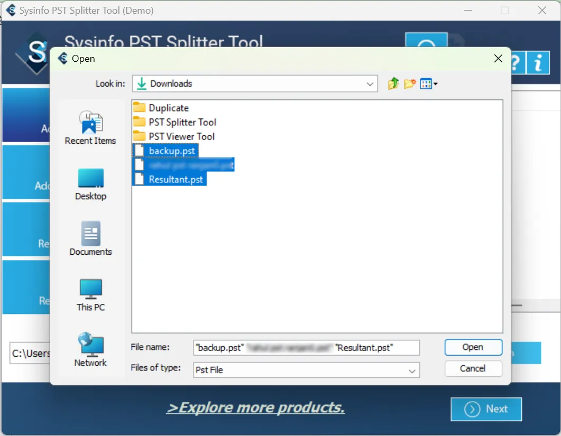Close the Open dialog with X
The width and height of the screenshot is (561, 436).
click(498, 58)
